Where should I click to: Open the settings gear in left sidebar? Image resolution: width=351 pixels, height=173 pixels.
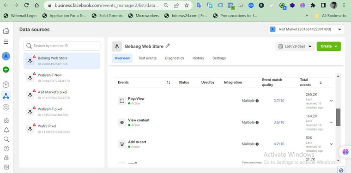(6, 121)
